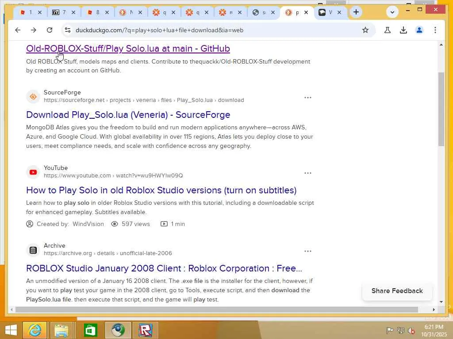
Task: Click the YouTube site favicon
Action: (x=33, y=172)
